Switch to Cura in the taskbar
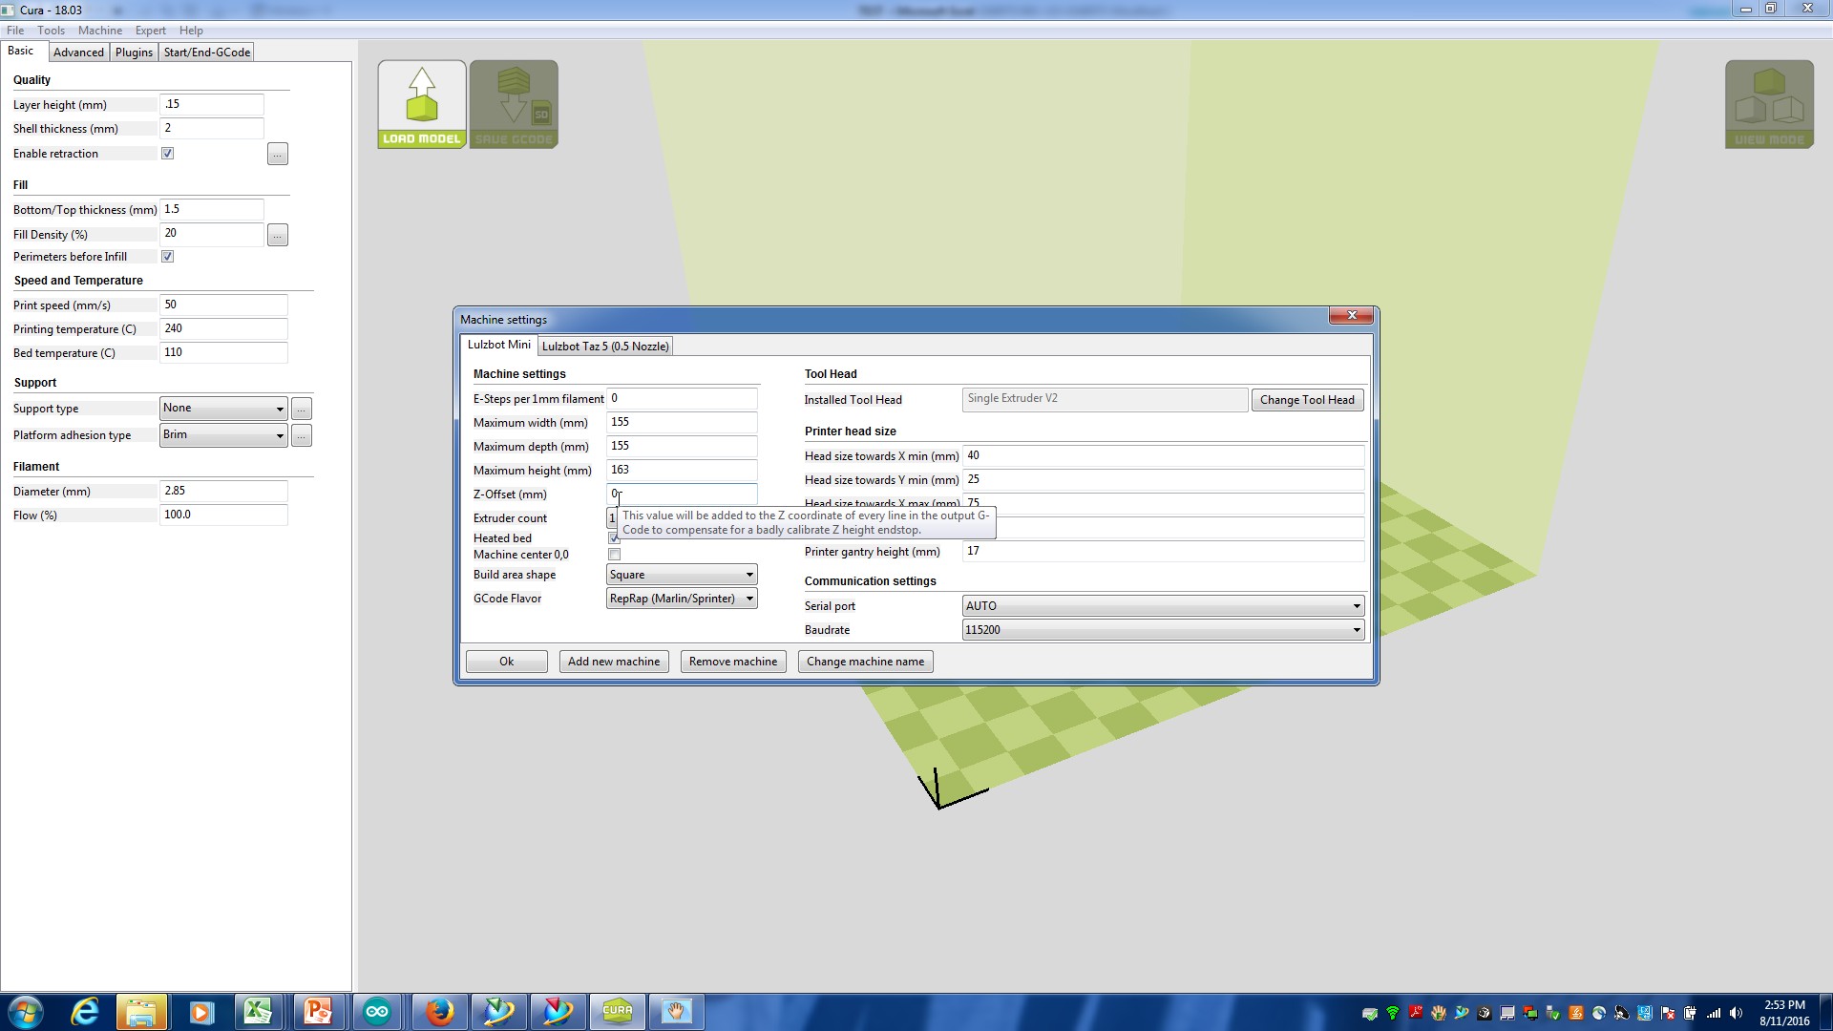The height and width of the screenshot is (1031, 1833). pos(617,1011)
